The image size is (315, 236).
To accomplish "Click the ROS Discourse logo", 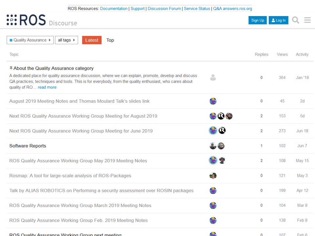I will (42, 20).
